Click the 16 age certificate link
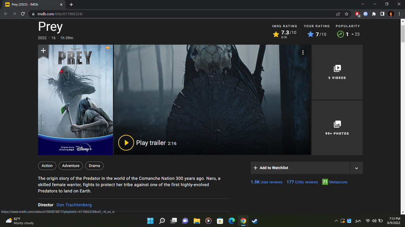This screenshot has width=405, height=227. 53,38
